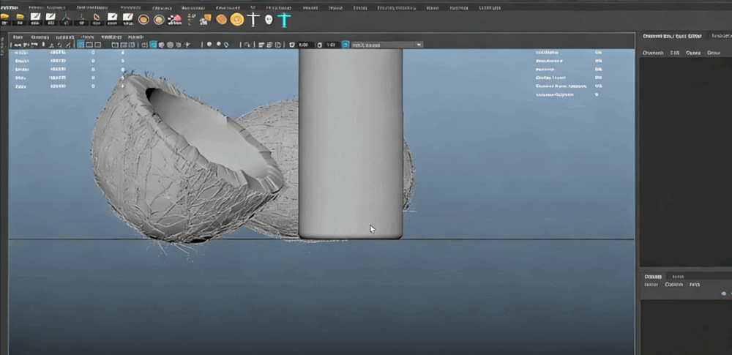Click the pink shelf icon
Viewport: 732px width, 355px height.
(x=175, y=20)
